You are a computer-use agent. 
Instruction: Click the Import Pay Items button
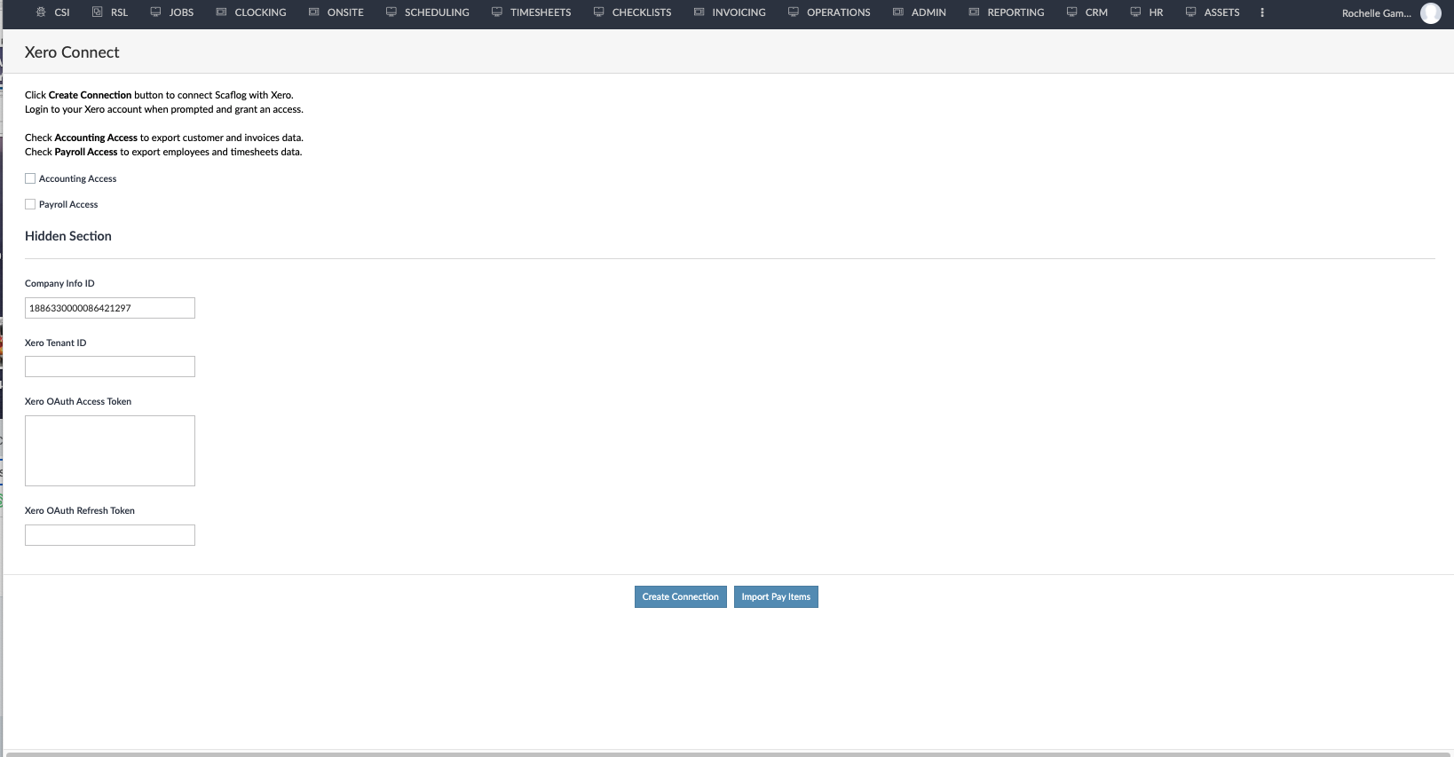coord(776,597)
